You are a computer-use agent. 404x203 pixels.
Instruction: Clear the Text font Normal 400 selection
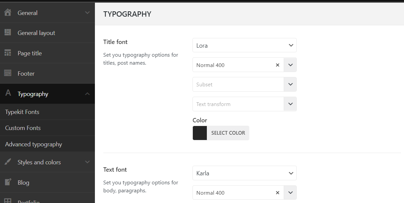pos(277,193)
